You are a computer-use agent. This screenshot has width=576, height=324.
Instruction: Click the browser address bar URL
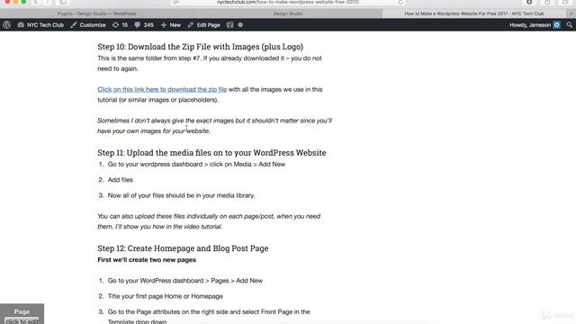[x=288, y=2]
